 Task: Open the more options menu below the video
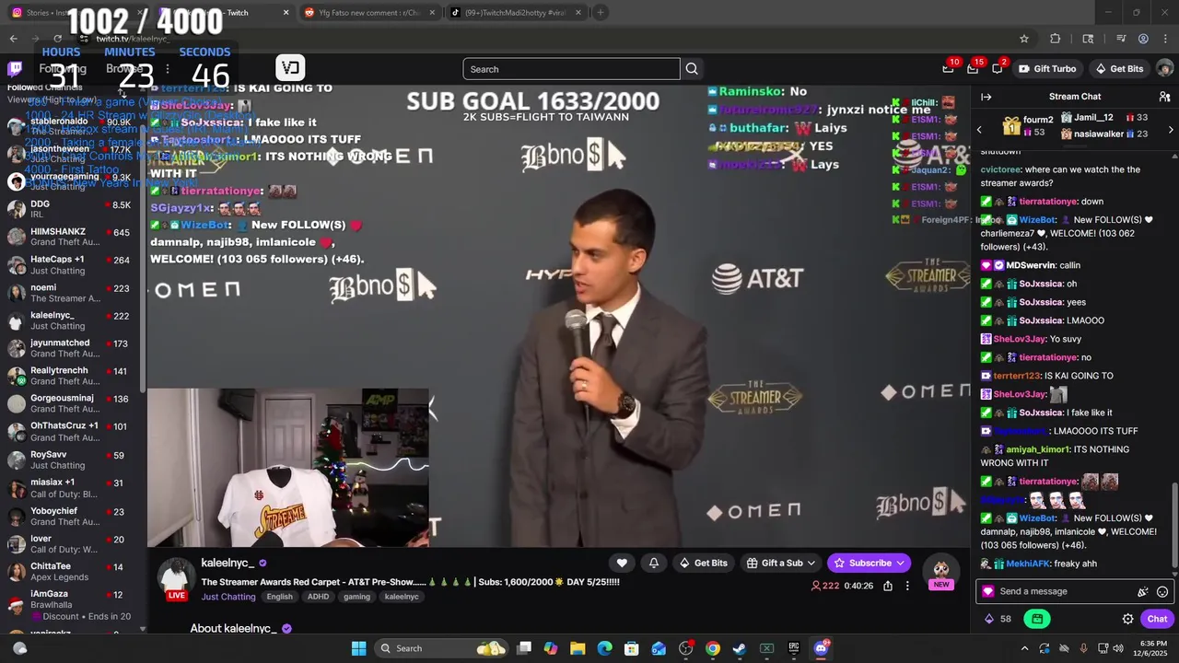tap(907, 586)
